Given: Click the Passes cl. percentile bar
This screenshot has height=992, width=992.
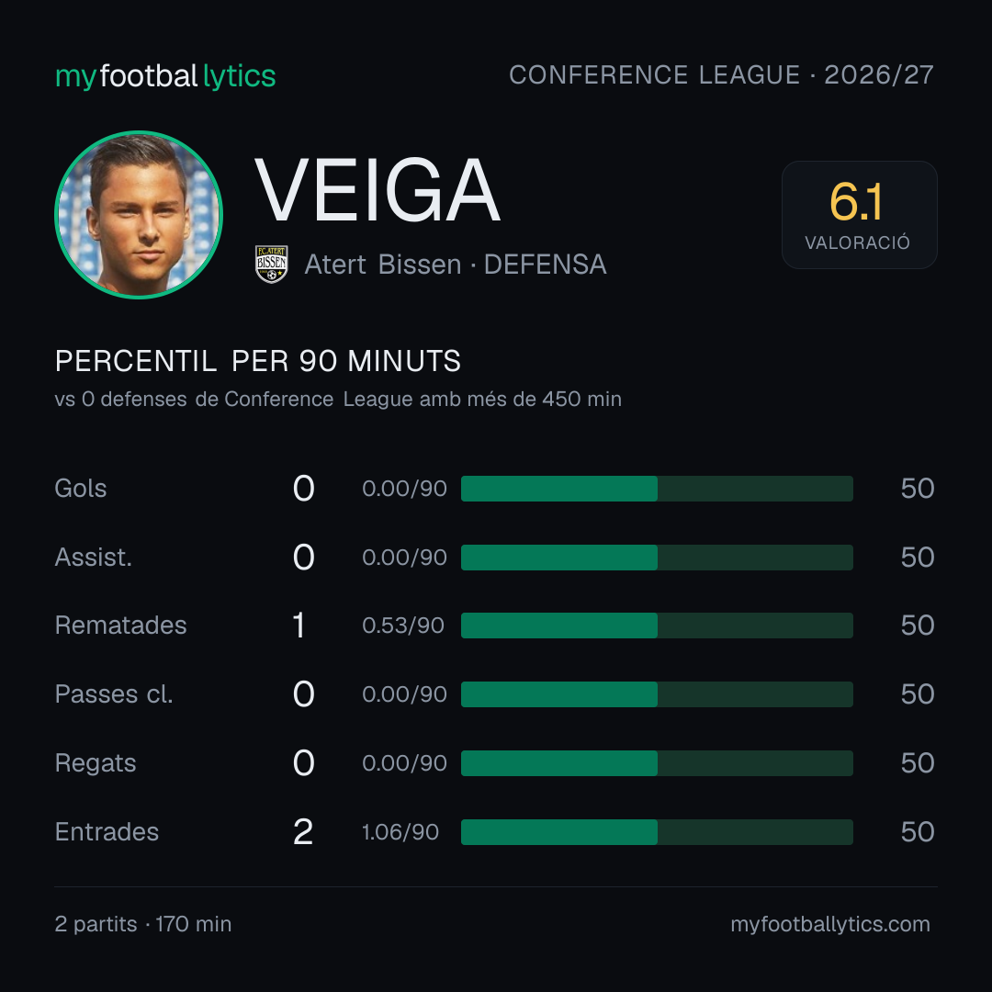Looking at the screenshot, I should (x=657, y=694).
